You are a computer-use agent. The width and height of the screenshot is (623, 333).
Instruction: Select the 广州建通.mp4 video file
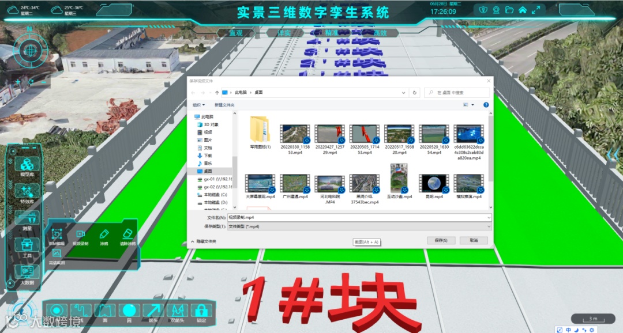295,187
